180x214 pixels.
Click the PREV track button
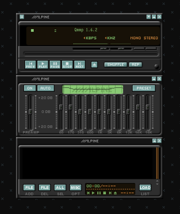(30, 65)
